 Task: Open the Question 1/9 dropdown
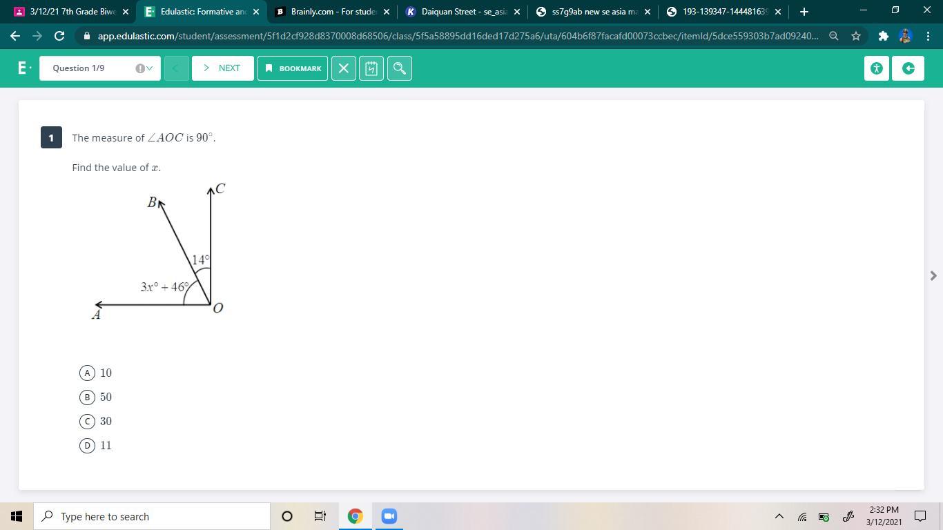point(100,68)
